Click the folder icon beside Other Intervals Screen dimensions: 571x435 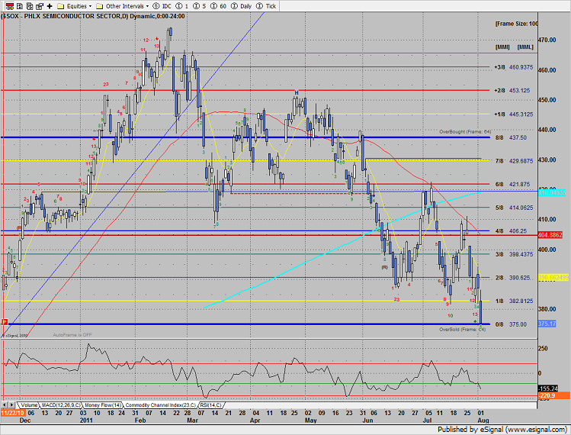tap(99, 6)
